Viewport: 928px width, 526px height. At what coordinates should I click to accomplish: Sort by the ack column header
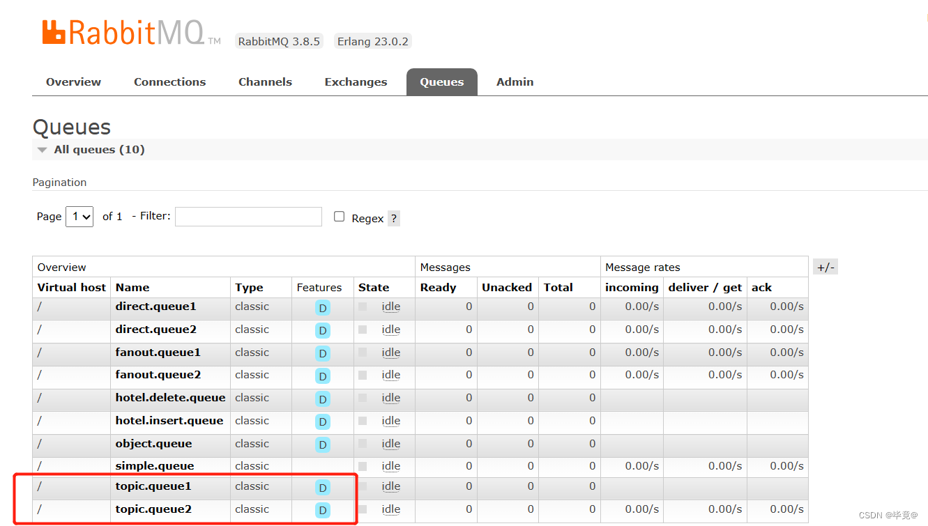761,287
